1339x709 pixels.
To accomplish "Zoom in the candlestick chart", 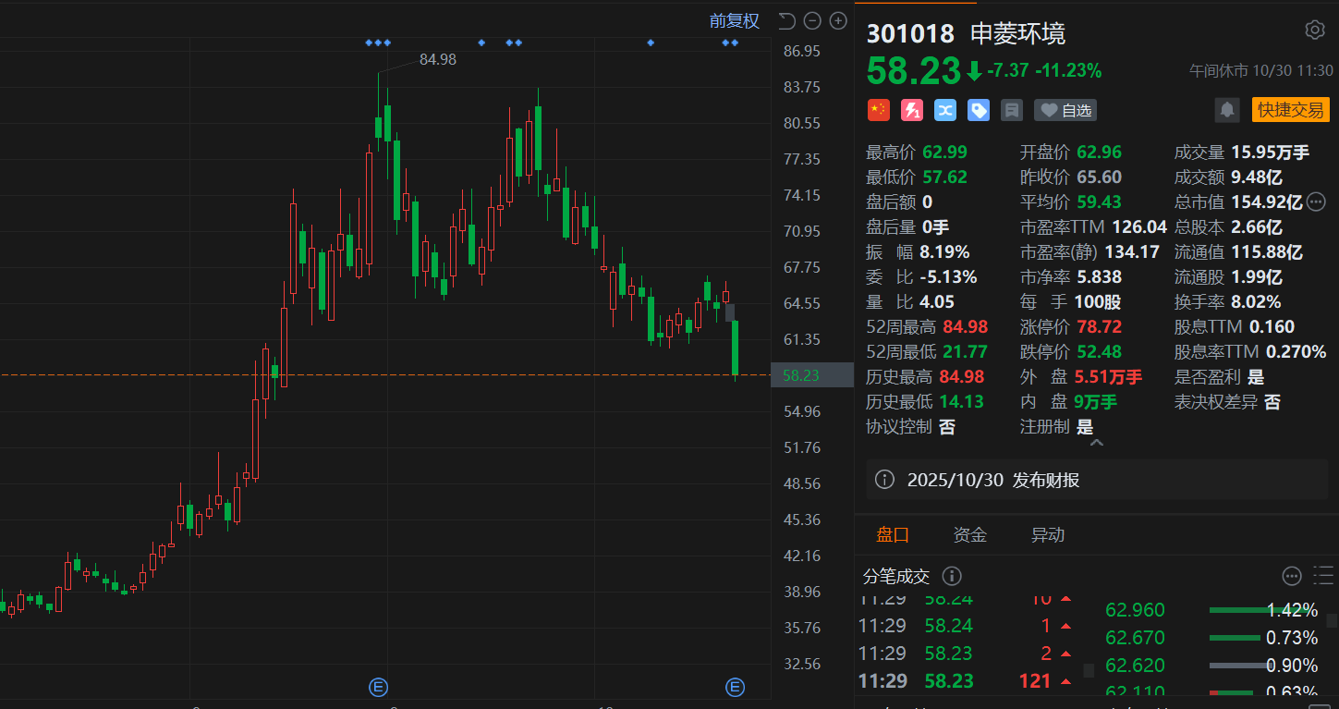I will coord(838,20).
